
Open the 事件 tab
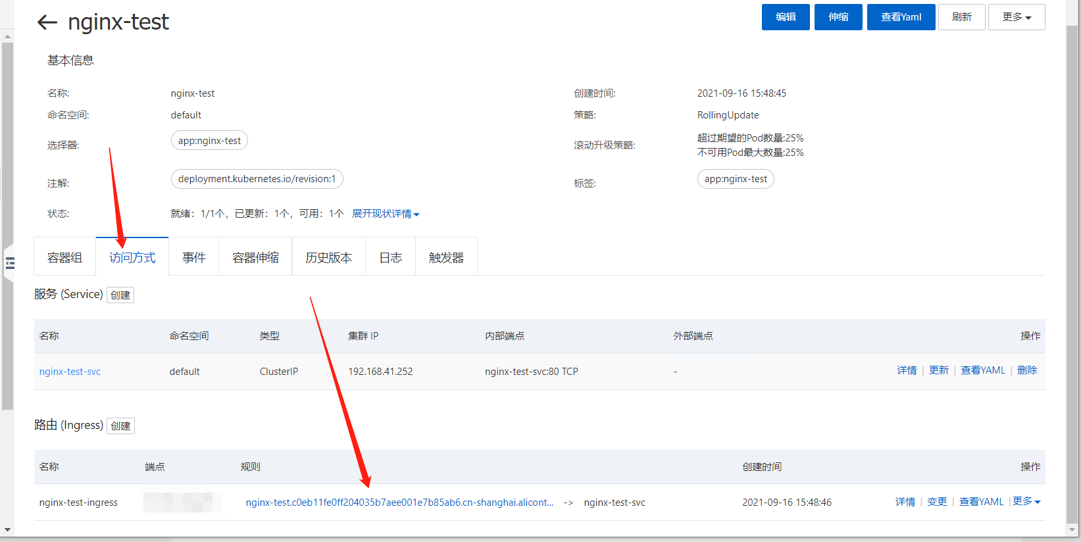pos(194,258)
